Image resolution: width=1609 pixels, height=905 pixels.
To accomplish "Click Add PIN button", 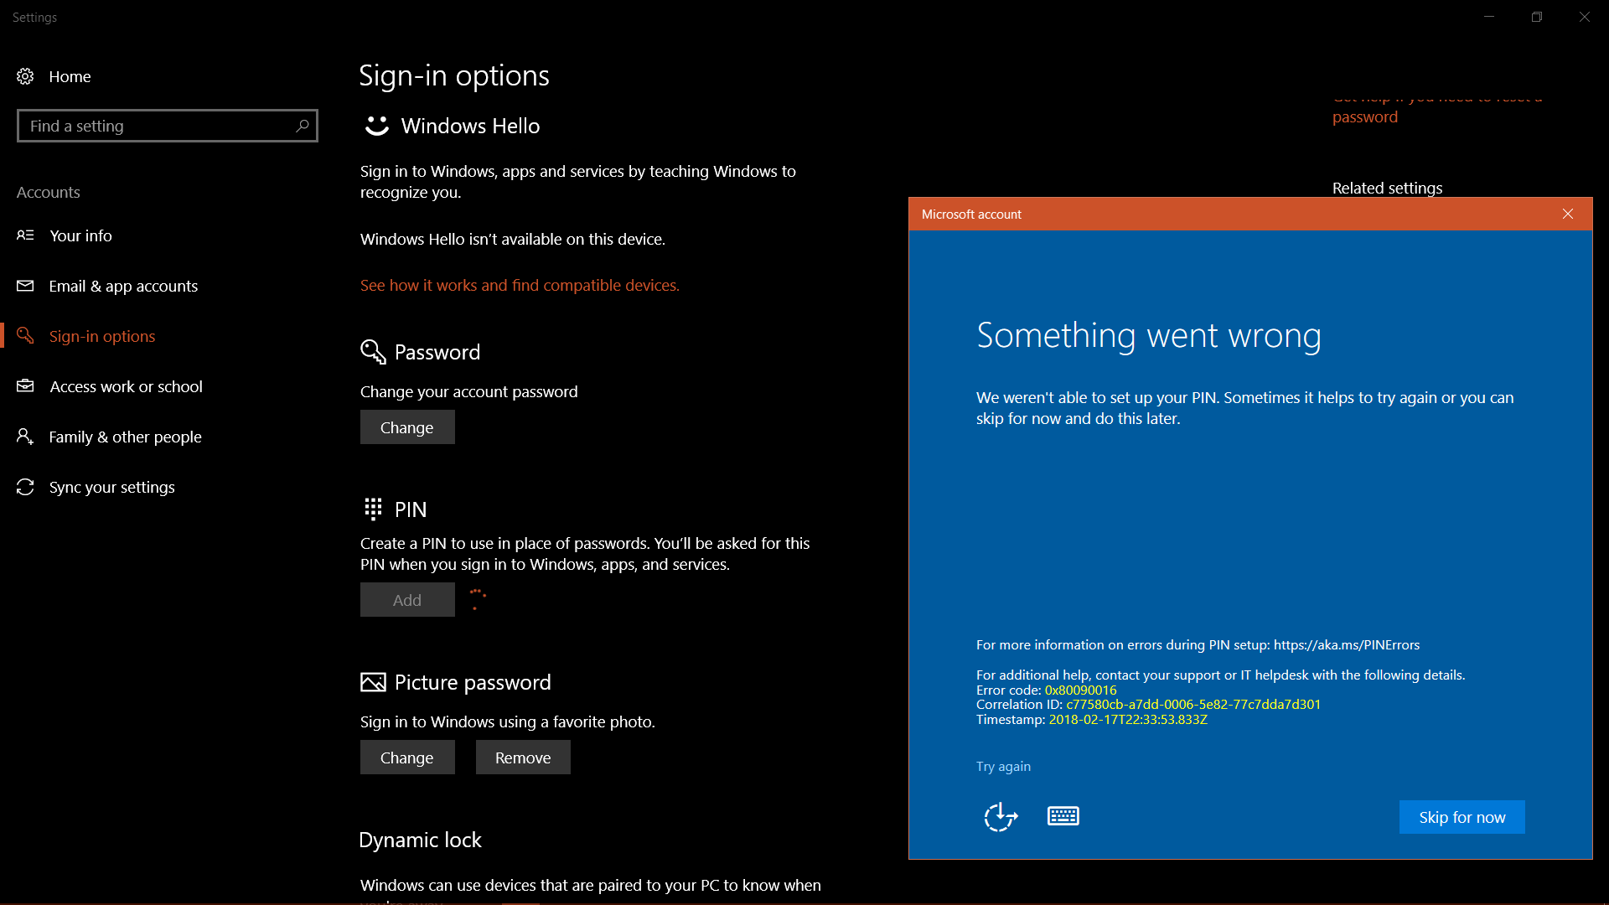I will coord(406,599).
